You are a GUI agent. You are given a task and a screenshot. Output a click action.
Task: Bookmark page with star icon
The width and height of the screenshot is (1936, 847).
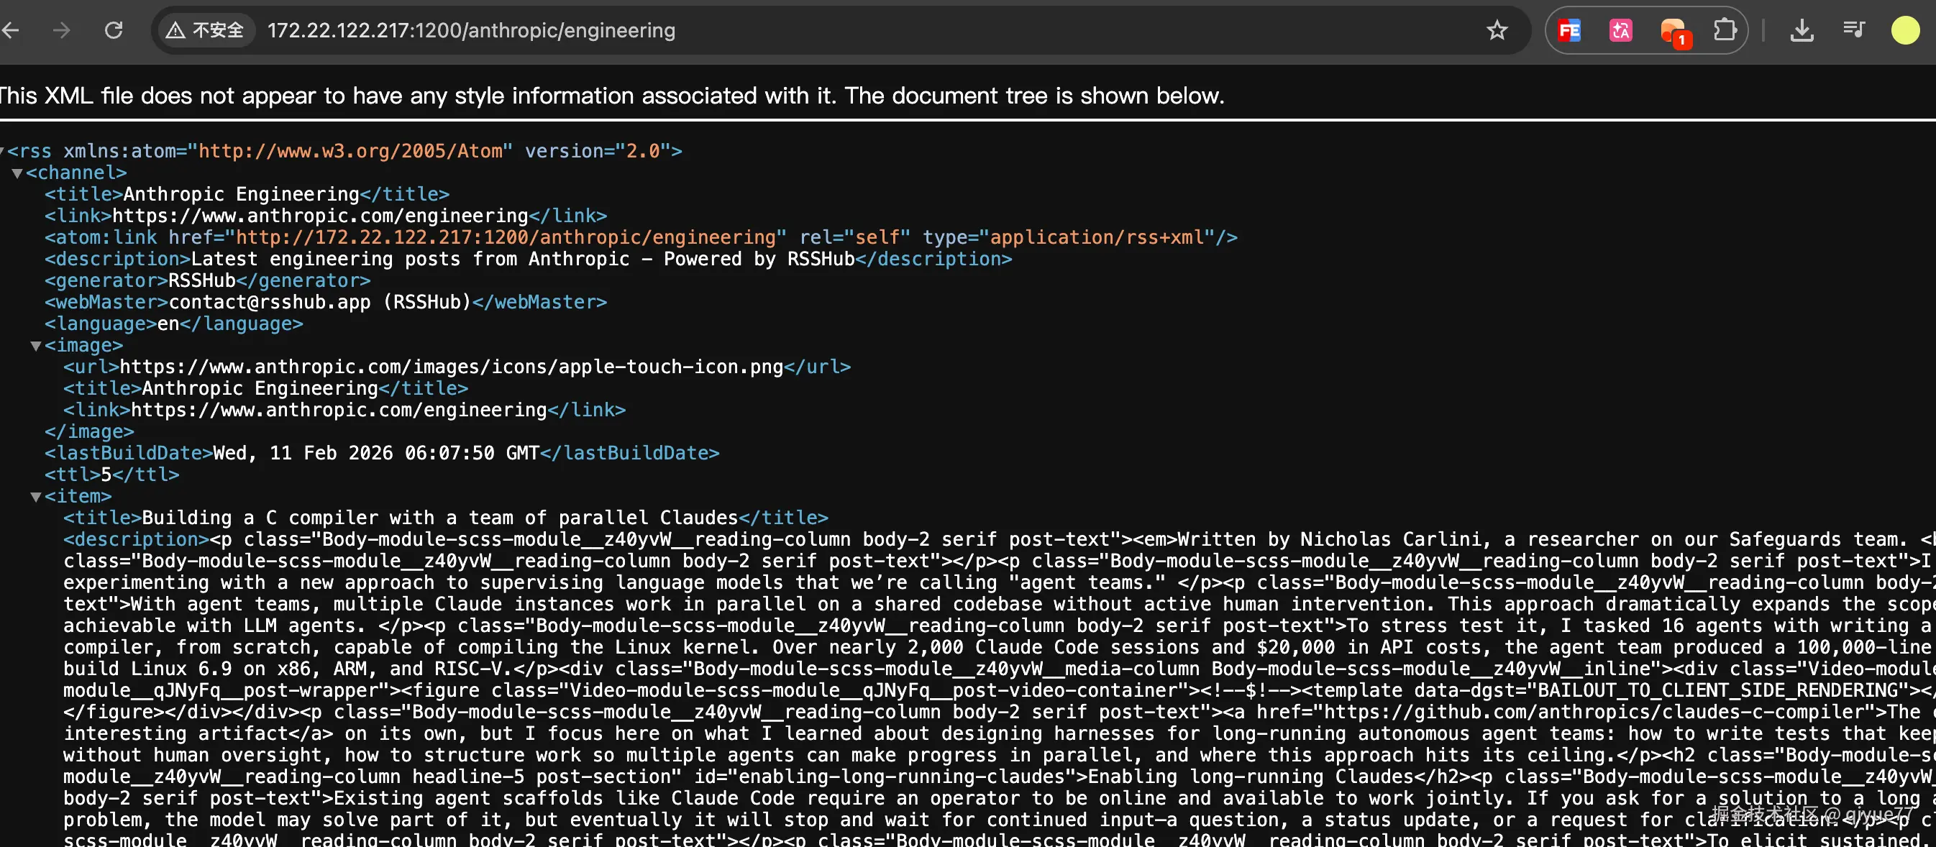pos(1497,30)
